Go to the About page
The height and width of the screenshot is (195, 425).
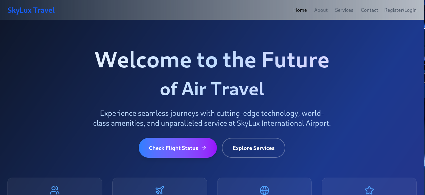coord(321,10)
